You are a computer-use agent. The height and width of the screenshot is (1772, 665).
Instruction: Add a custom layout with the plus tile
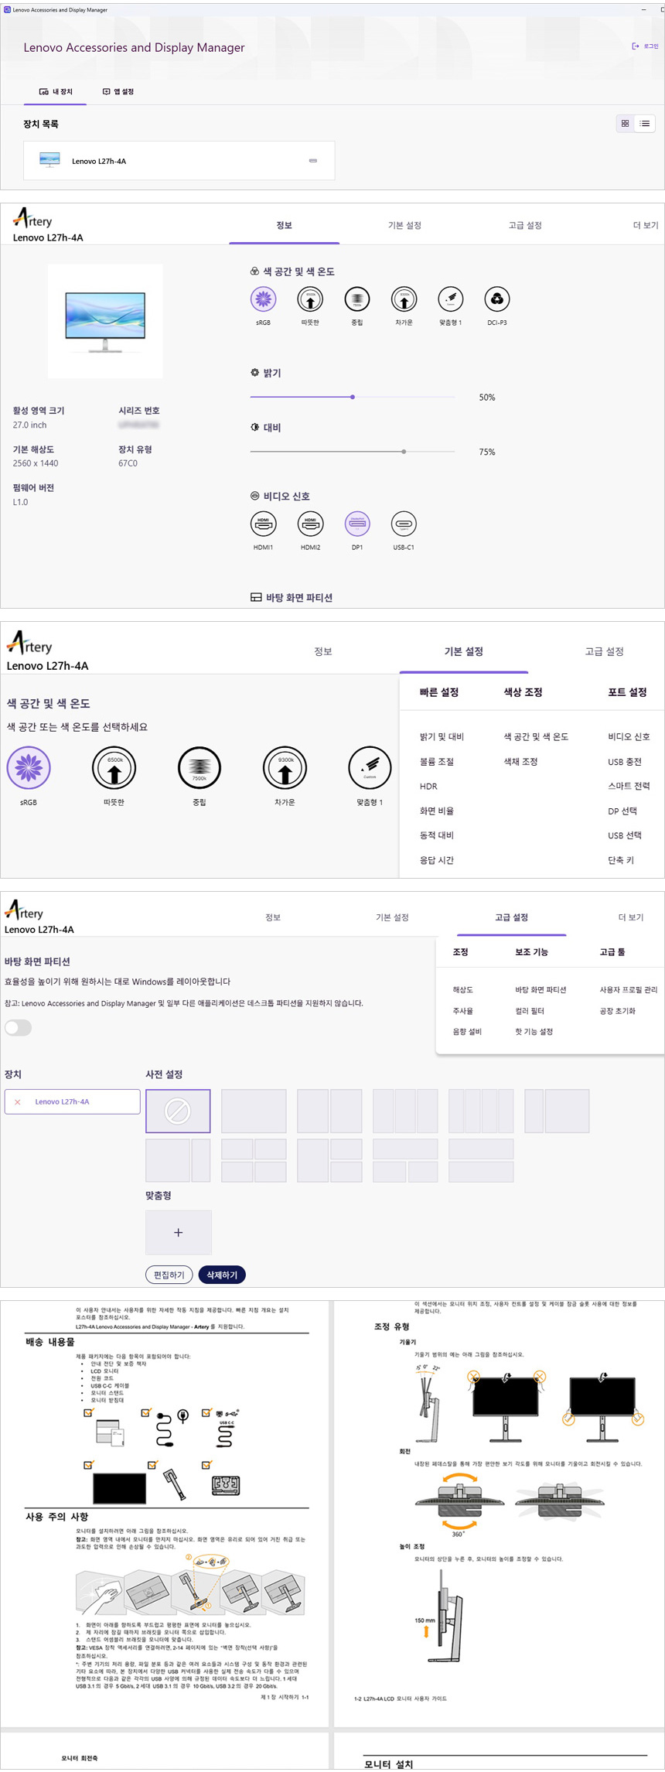(x=178, y=1232)
